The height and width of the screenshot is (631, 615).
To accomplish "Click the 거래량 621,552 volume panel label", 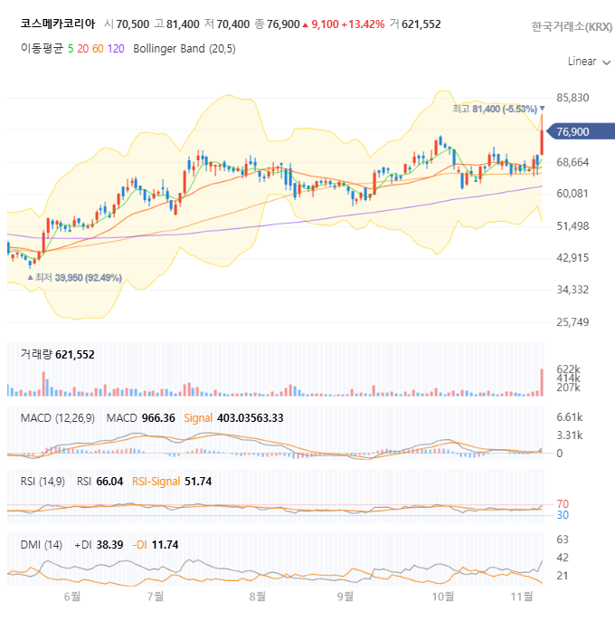I will pos(58,355).
